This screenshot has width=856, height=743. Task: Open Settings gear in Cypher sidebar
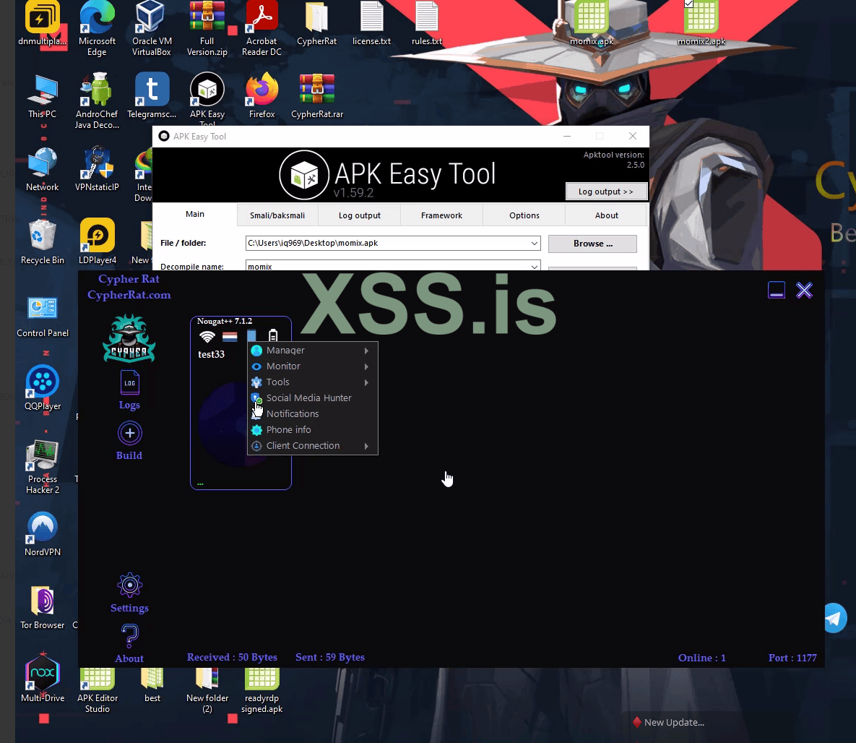coord(129,585)
